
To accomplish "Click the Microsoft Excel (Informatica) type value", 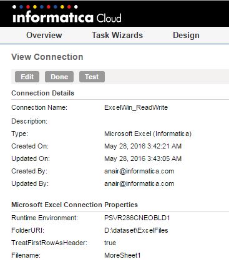I will [x=148, y=134].
